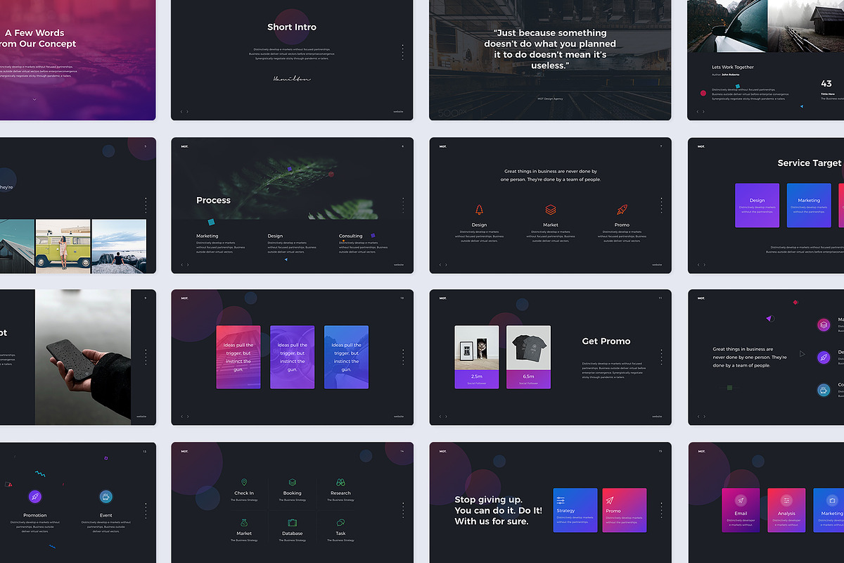Click the Get Promo heading
The width and height of the screenshot is (844, 563).
606,341
